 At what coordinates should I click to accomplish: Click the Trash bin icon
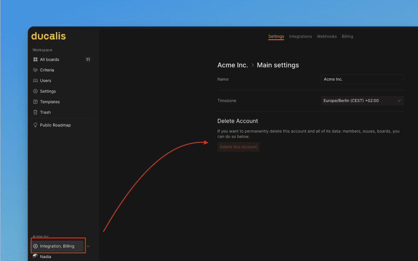(36, 113)
